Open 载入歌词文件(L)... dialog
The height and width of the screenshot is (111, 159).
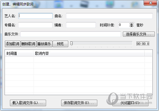tap(28, 103)
